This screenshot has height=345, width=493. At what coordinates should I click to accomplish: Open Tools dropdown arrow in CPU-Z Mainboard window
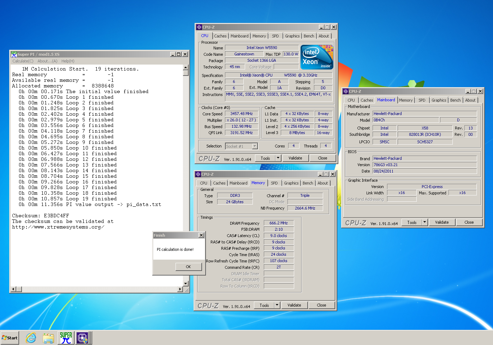point(424,222)
